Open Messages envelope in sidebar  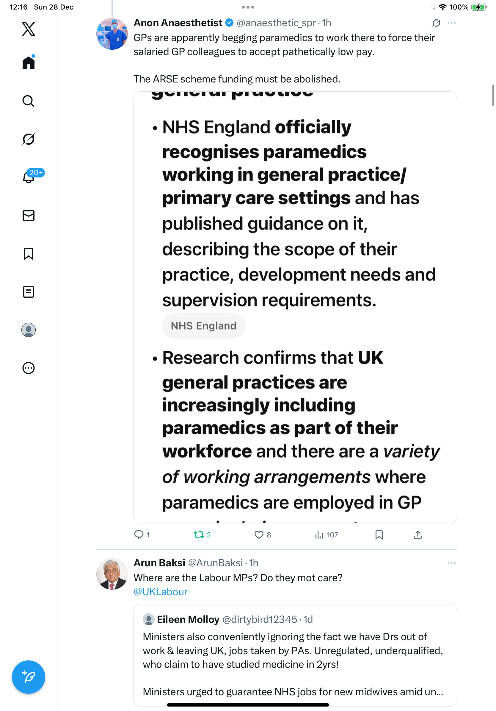pyautogui.click(x=29, y=216)
